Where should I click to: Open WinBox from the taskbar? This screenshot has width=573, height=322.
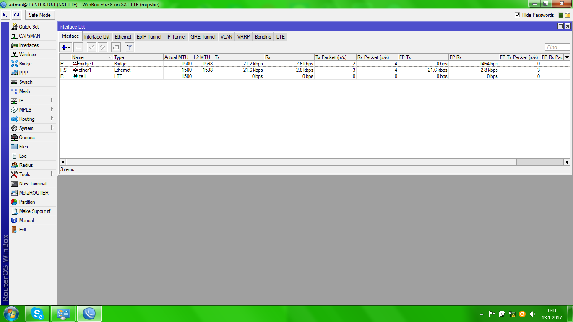(89, 314)
